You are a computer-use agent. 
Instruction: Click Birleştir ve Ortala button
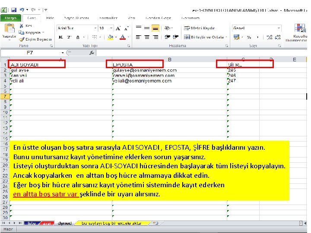click(x=204, y=37)
